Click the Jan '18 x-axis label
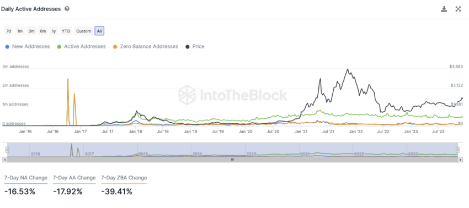This screenshot has width=469, height=208. 136,132
